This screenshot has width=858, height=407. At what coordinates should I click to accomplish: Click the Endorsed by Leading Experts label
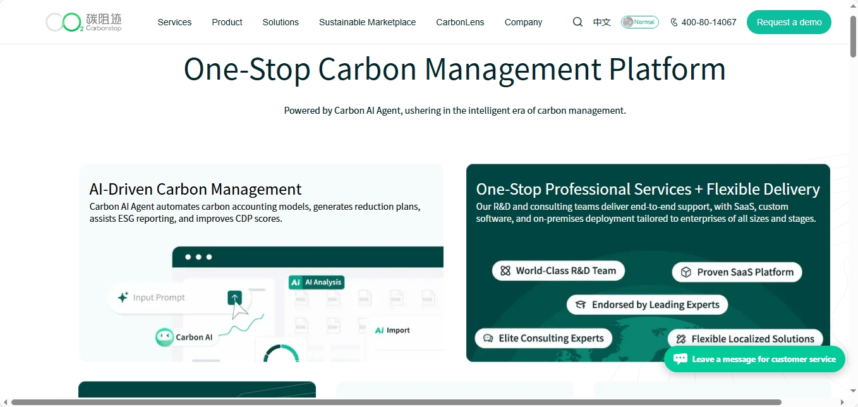(656, 305)
